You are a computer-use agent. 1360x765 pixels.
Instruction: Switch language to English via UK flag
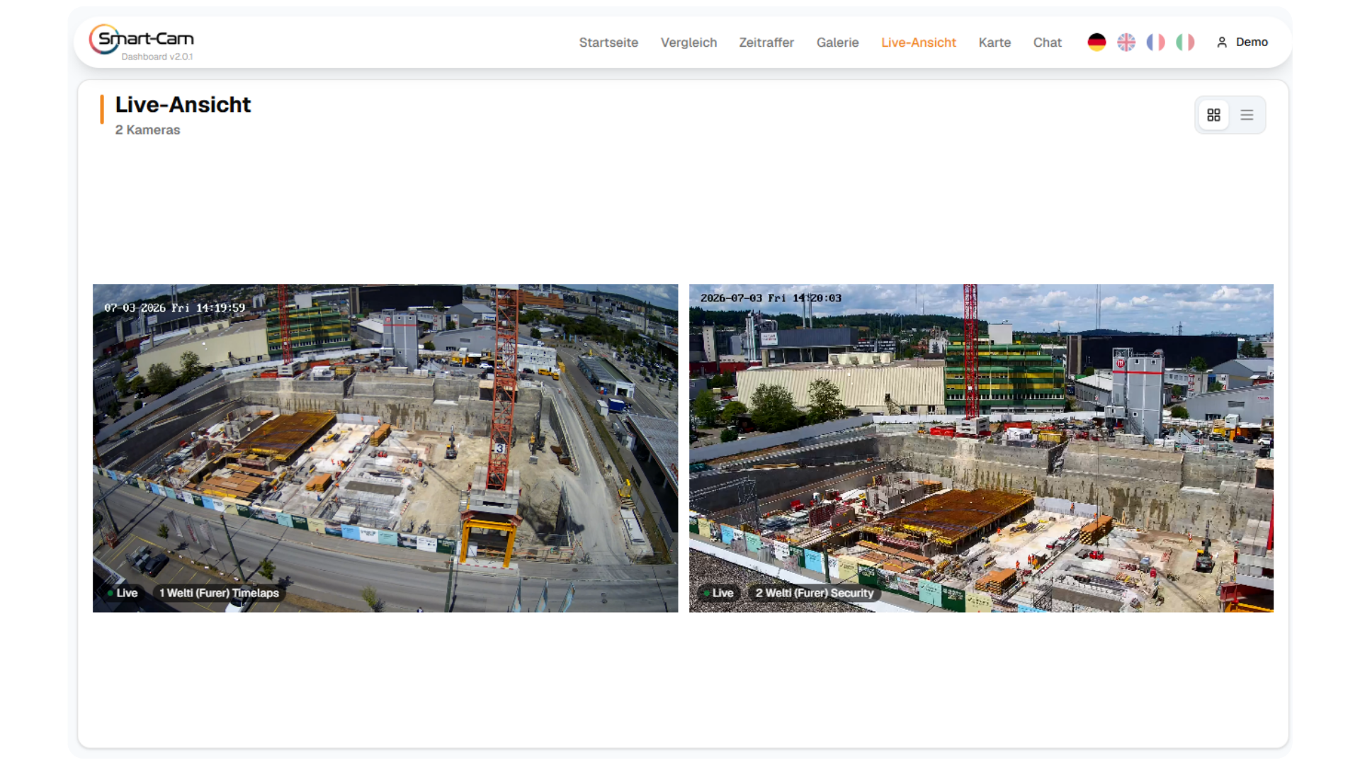coord(1126,42)
